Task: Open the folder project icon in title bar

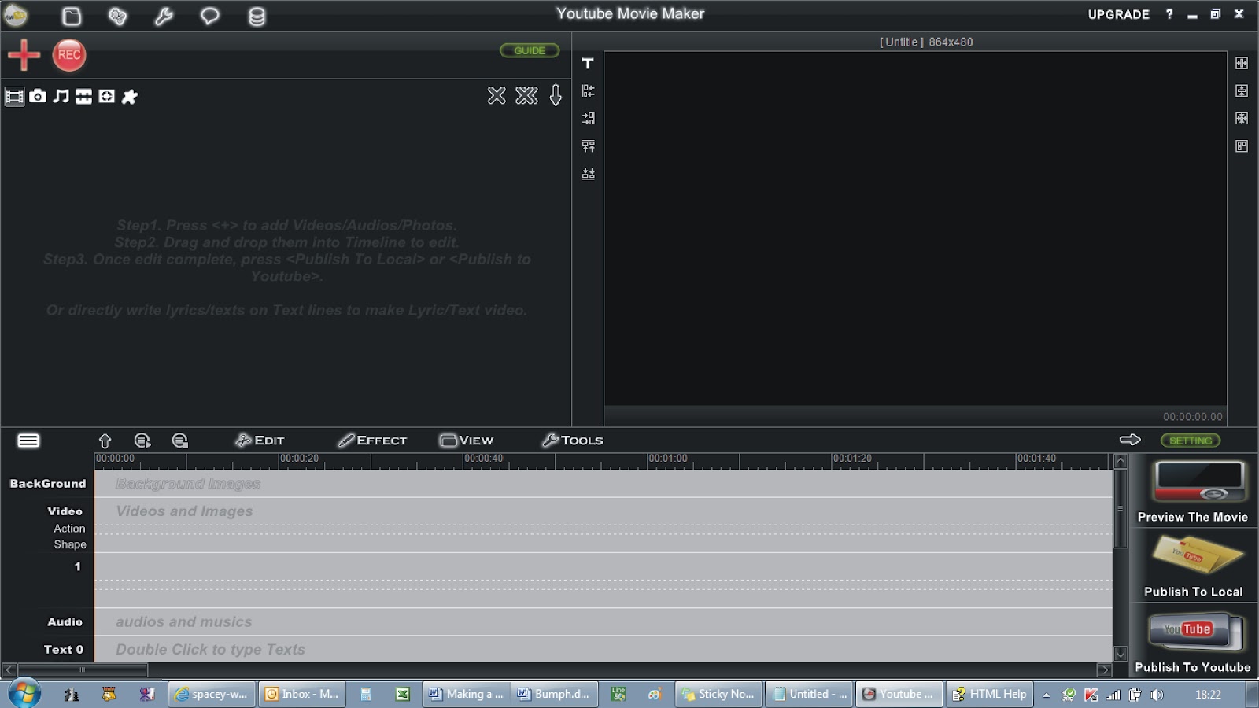Action: point(72,16)
